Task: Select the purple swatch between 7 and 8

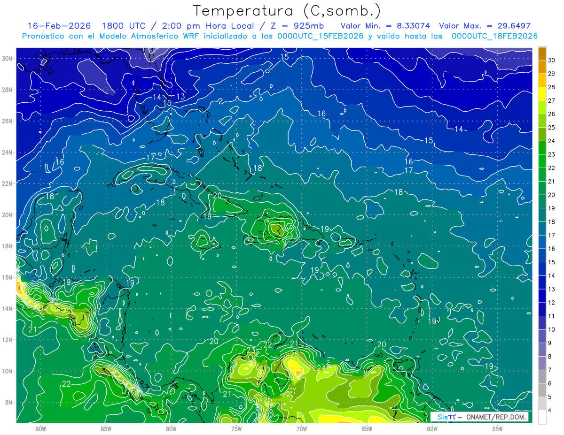Action: 542,363
